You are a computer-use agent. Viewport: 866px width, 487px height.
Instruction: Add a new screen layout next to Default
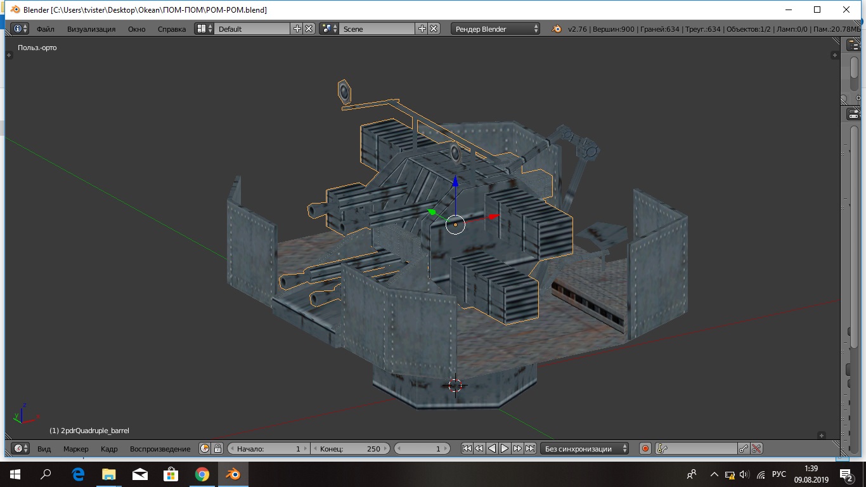297,29
